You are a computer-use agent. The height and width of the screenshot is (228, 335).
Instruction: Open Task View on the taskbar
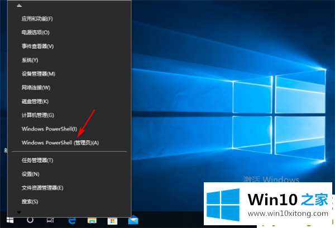(50, 220)
